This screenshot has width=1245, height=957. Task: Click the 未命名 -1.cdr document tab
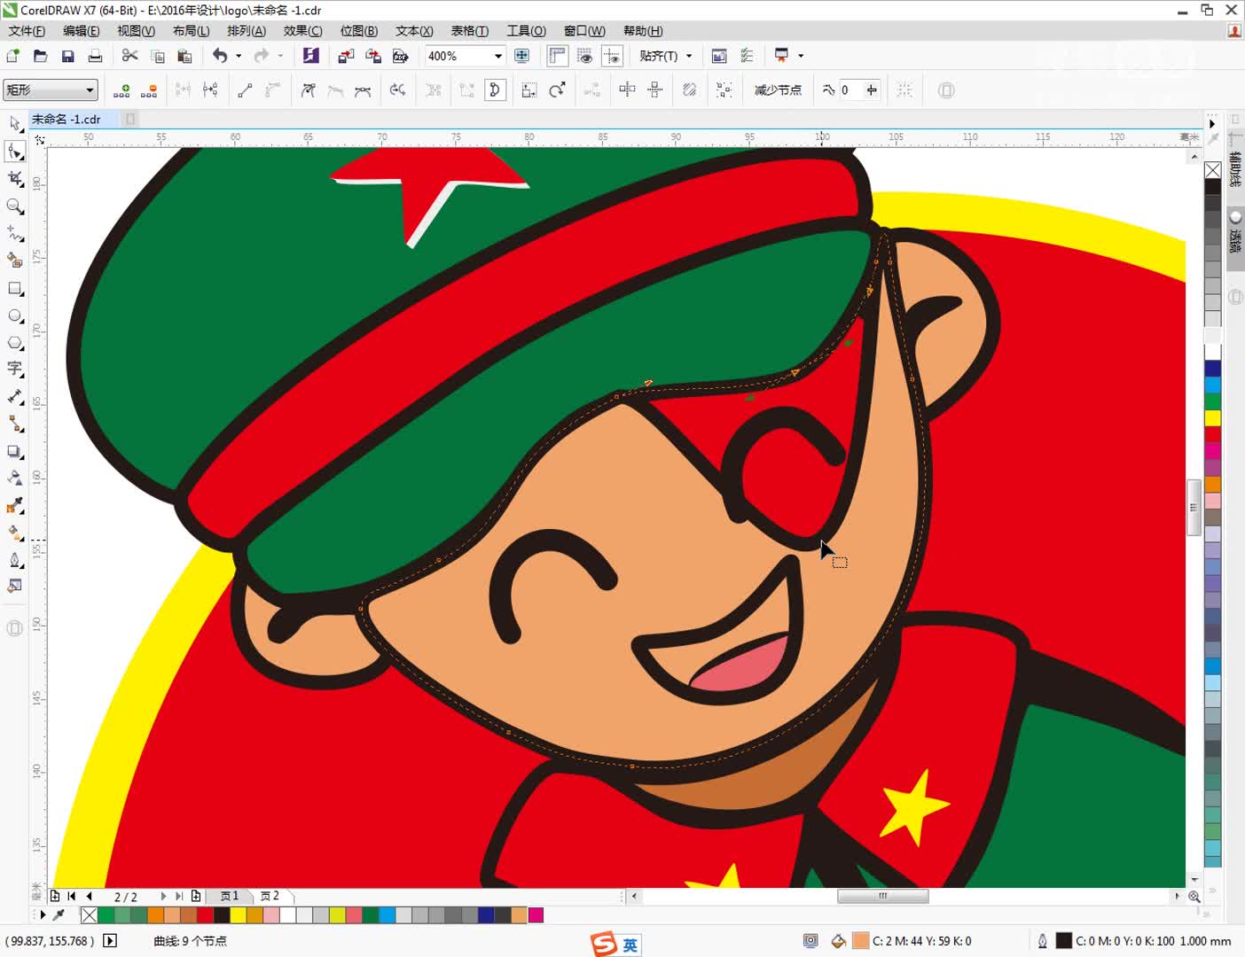click(67, 119)
